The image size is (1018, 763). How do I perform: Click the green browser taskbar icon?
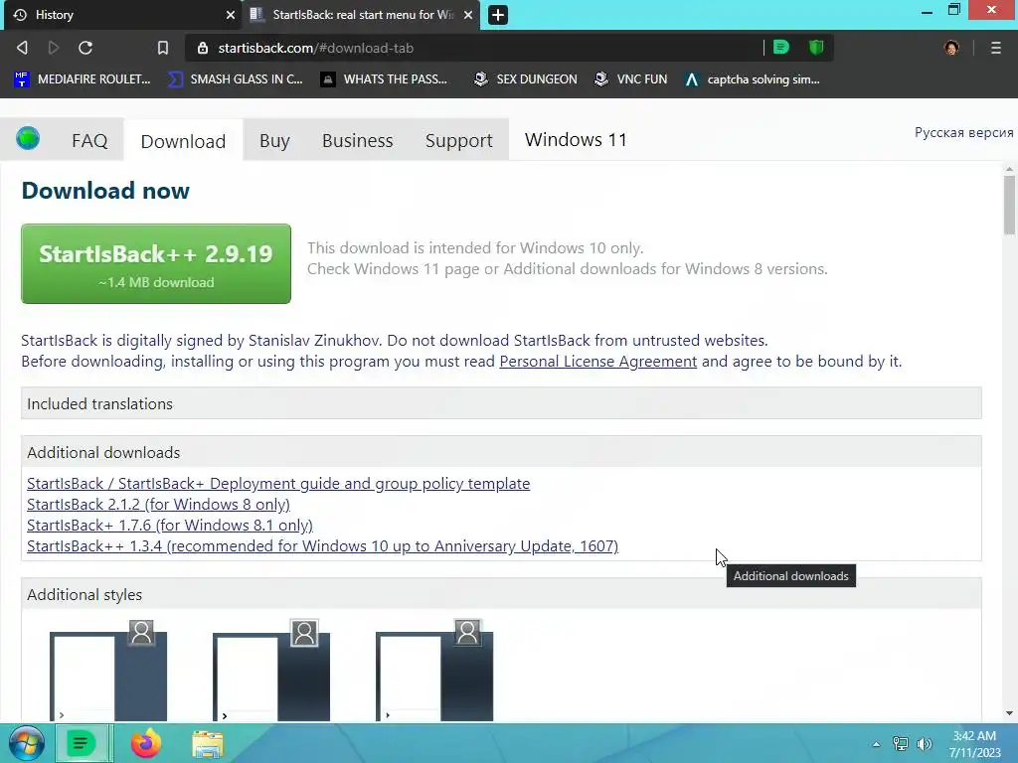click(82, 743)
